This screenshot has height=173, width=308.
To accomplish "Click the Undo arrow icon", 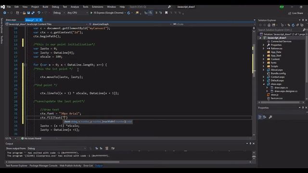I will tap(38, 13).
